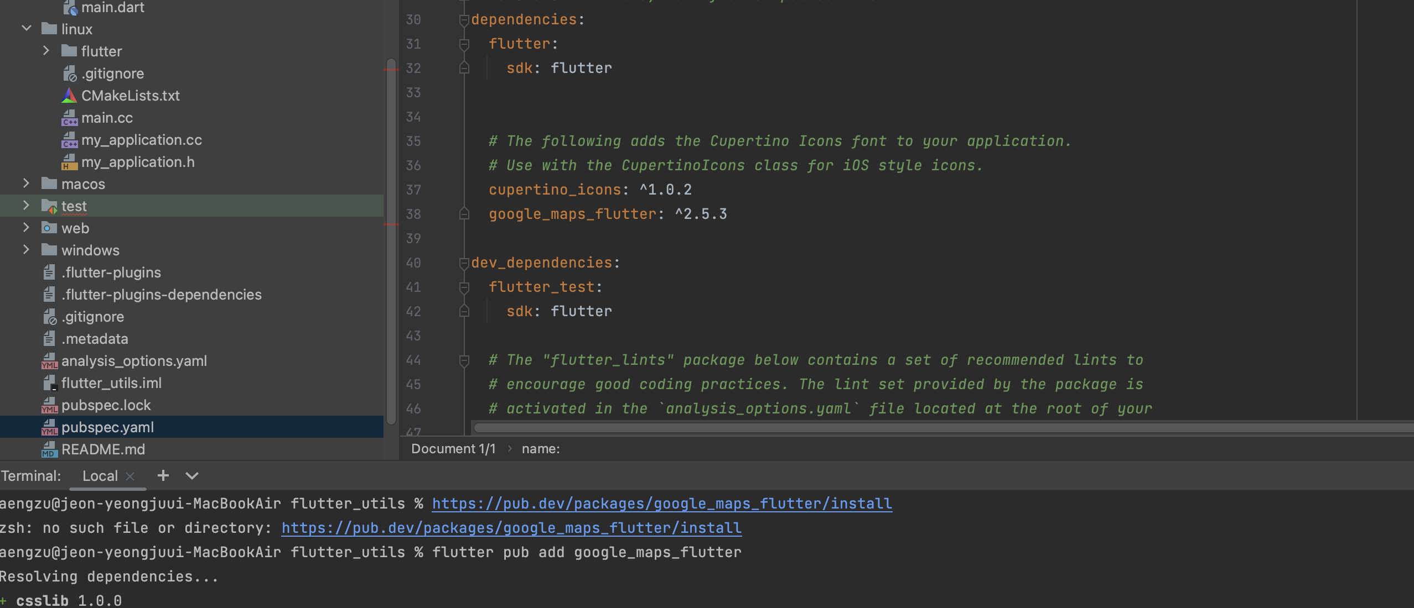
Task: Click the web folder icon
Action: 49,228
